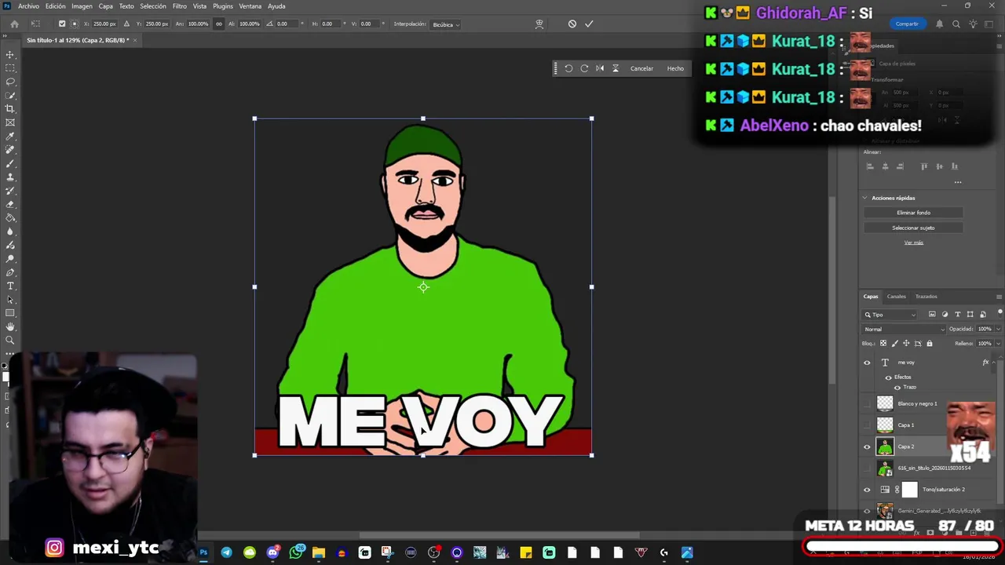Click the foreground/background color swatches
Screen dimensions: 1005x565
pos(5,377)
